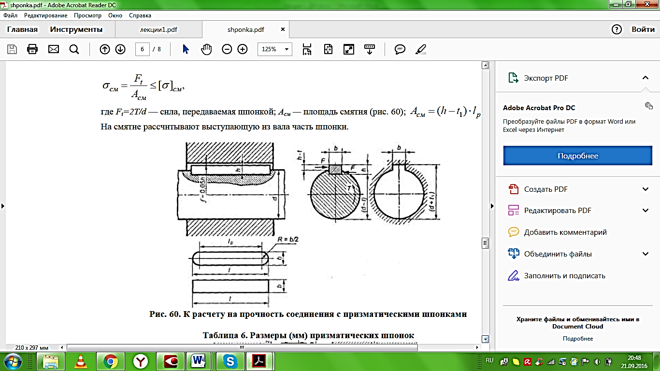Open the Find text search icon

pos(74,49)
